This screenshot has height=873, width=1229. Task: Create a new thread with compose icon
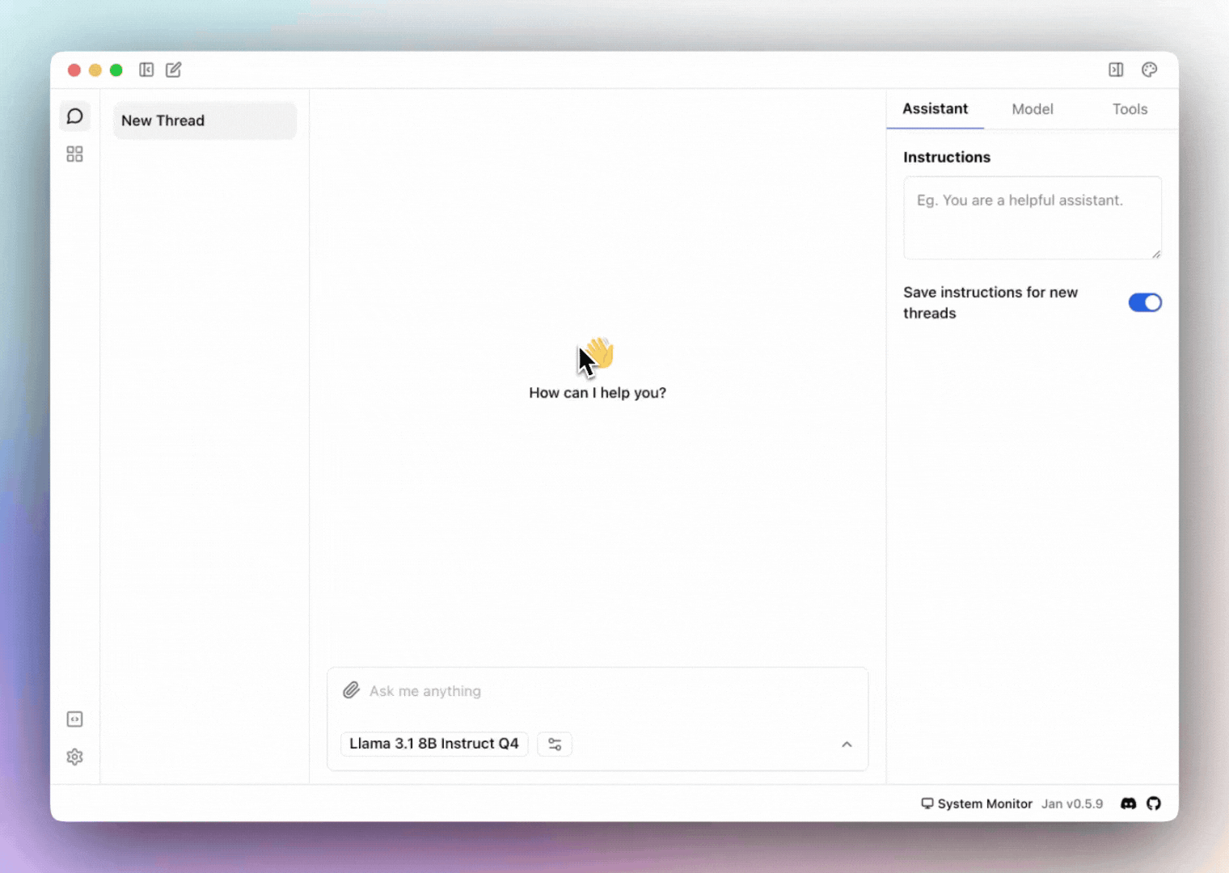174,70
